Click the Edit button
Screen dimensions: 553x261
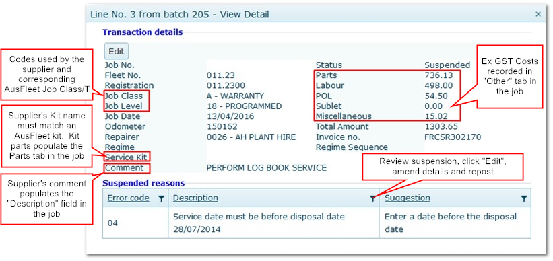117,51
